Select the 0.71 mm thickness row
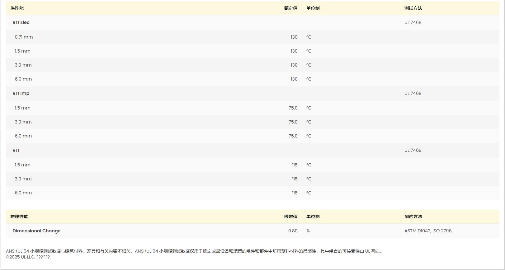Viewport: 505px width, 270px height. pos(24,37)
